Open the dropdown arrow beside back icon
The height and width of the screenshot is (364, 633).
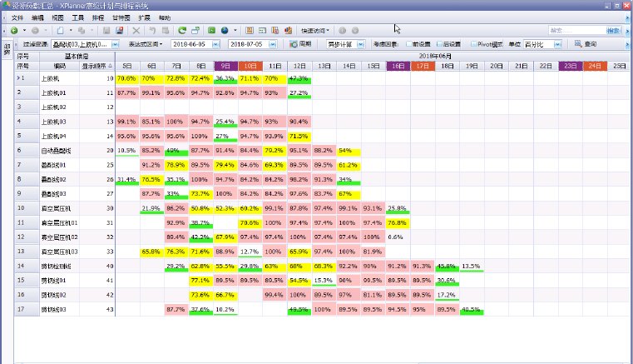(24, 30)
